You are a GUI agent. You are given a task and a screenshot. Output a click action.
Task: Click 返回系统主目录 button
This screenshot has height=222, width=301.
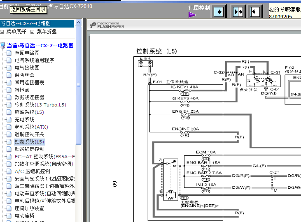[28, 9]
